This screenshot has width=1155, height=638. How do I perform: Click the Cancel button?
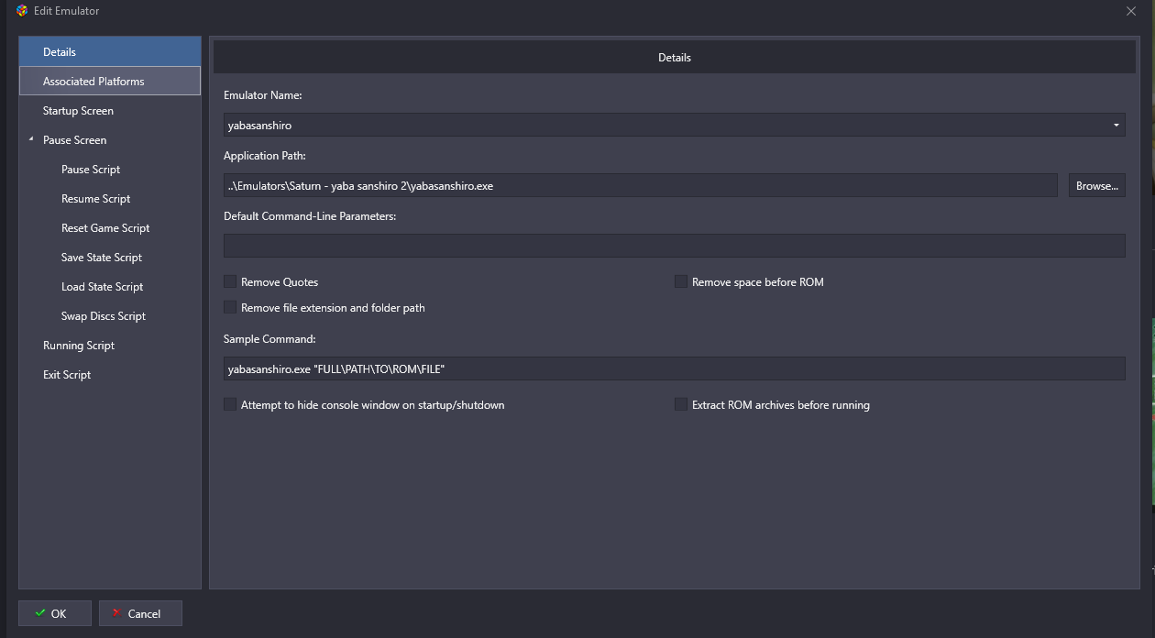140,613
